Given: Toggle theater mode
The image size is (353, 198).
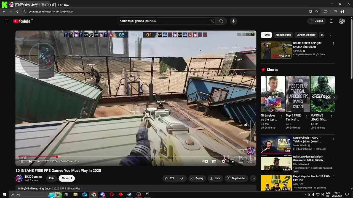Looking at the screenshot, I should coord(241,161).
